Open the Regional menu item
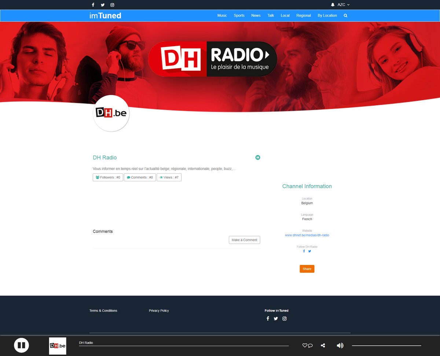This screenshot has width=440, height=356. click(304, 15)
